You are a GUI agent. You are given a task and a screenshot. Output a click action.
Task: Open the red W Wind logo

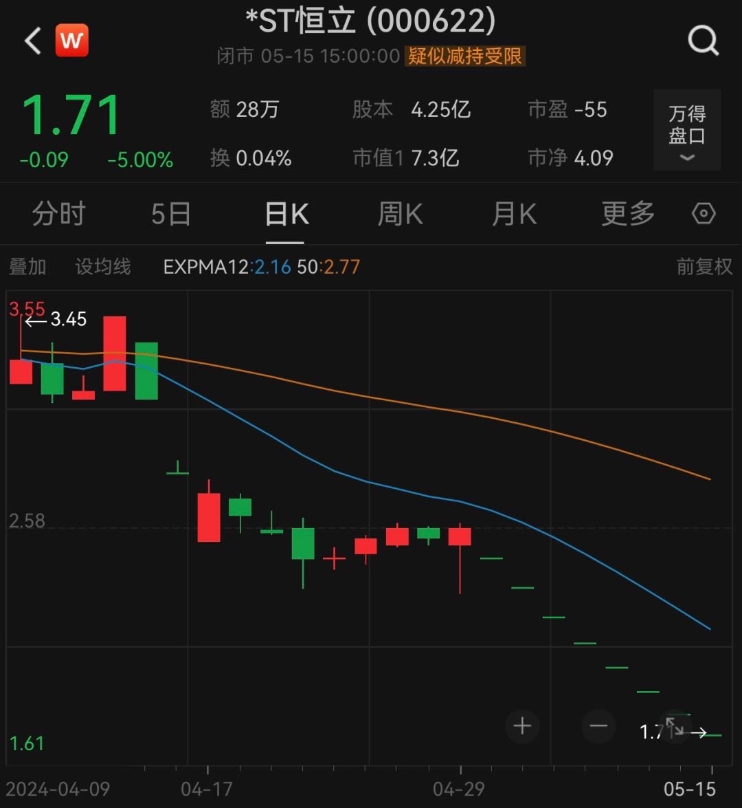coord(72,40)
